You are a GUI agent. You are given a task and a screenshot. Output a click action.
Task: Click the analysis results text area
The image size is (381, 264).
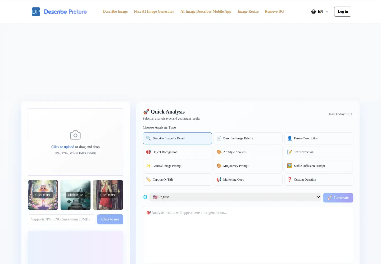pos(248,235)
